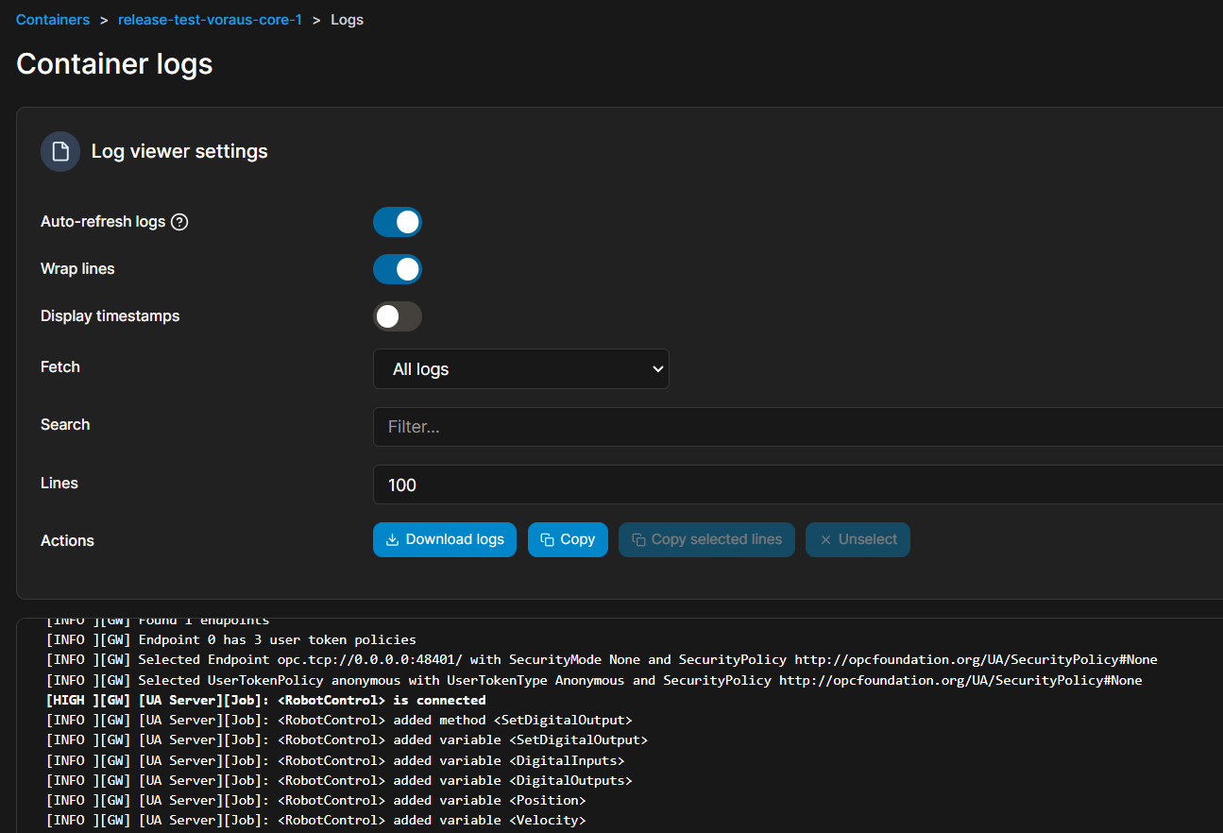The image size is (1223, 833).
Task: Enable the Display timestamps toggle
Action: tap(398, 316)
